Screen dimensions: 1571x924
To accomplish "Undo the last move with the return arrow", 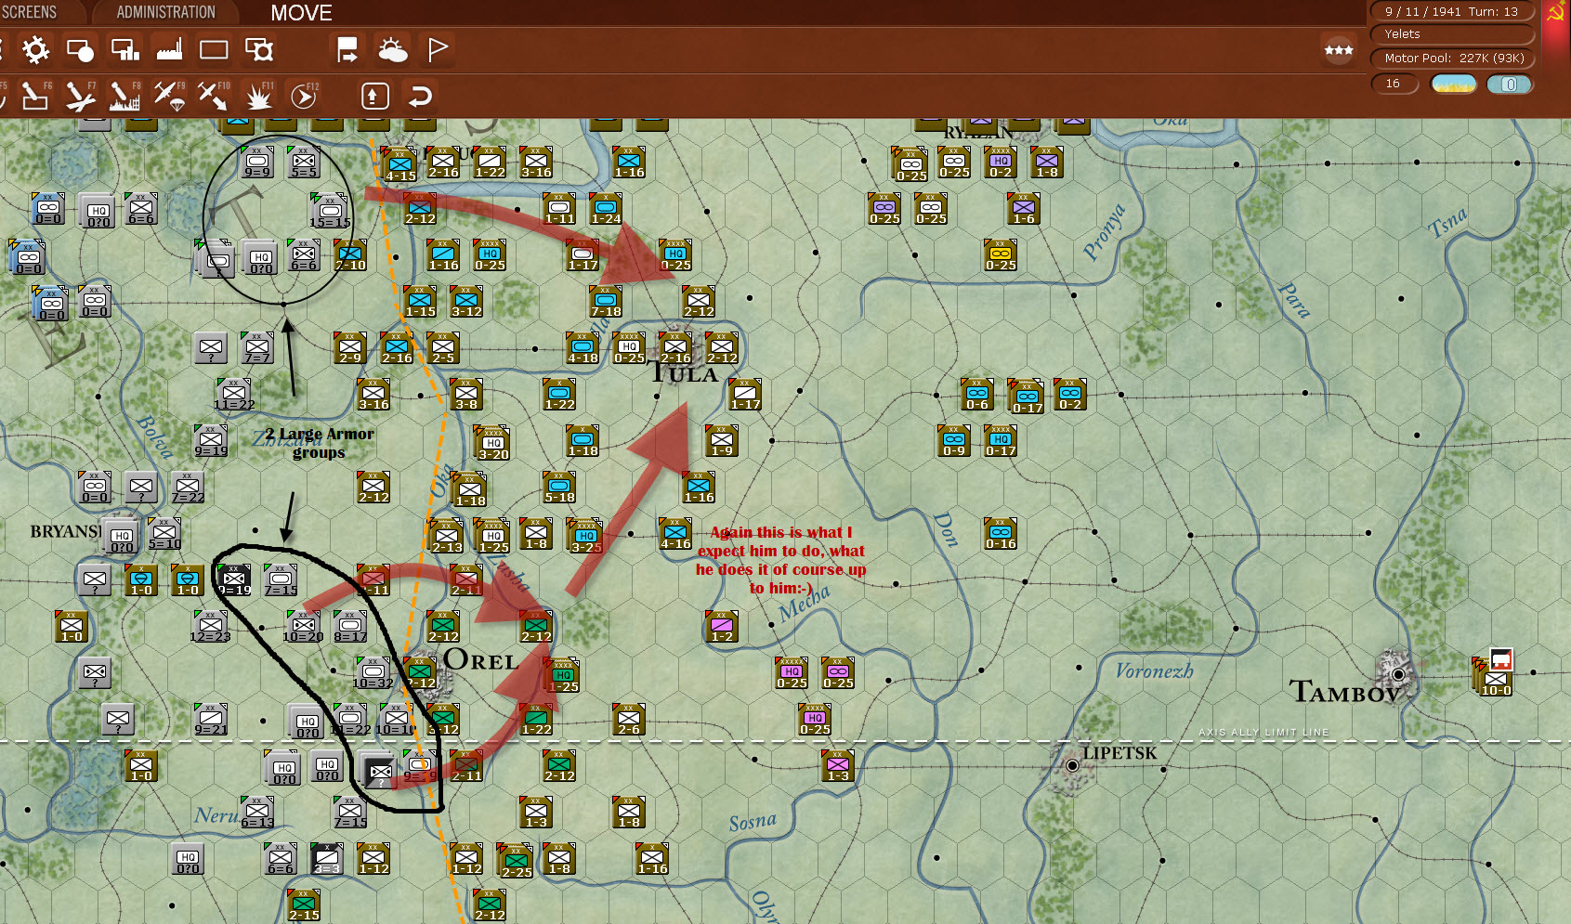I will pyautogui.click(x=420, y=96).
